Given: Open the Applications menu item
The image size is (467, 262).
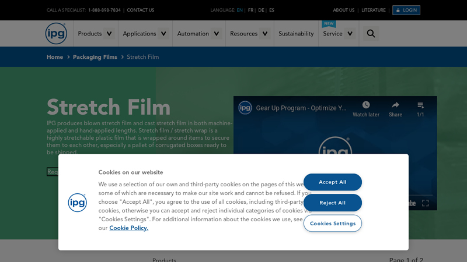Looking at the screenshot, I should [x=140, y=34].
